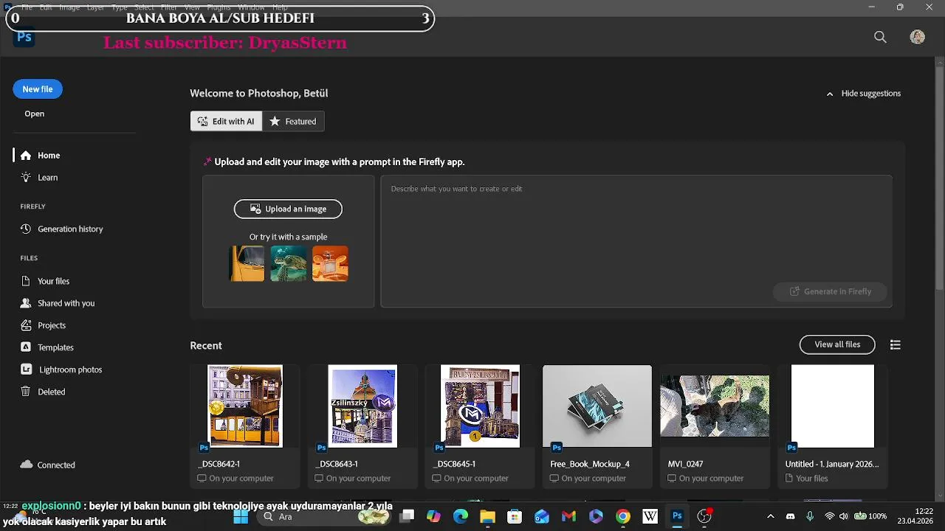This screenshot has height=531, width=945.
Task: Open the search magnifier icon
Action: (880, 37)
